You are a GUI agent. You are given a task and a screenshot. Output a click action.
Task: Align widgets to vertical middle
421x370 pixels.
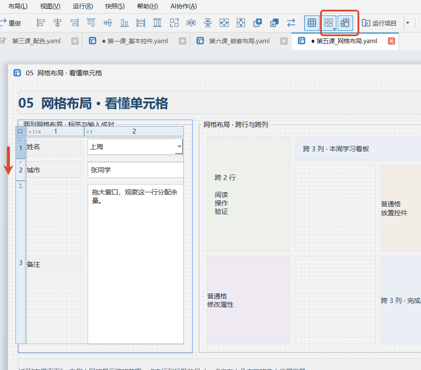pos(108,23)
